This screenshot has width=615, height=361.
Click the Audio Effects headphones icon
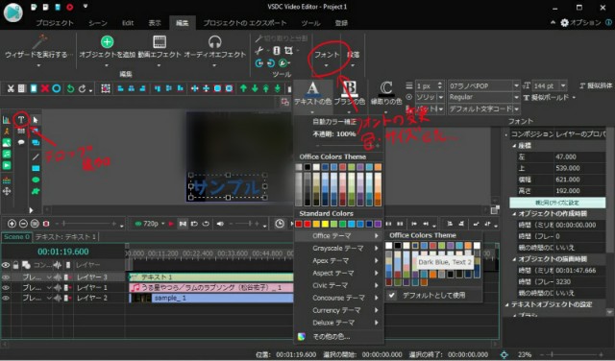point(215,41)
